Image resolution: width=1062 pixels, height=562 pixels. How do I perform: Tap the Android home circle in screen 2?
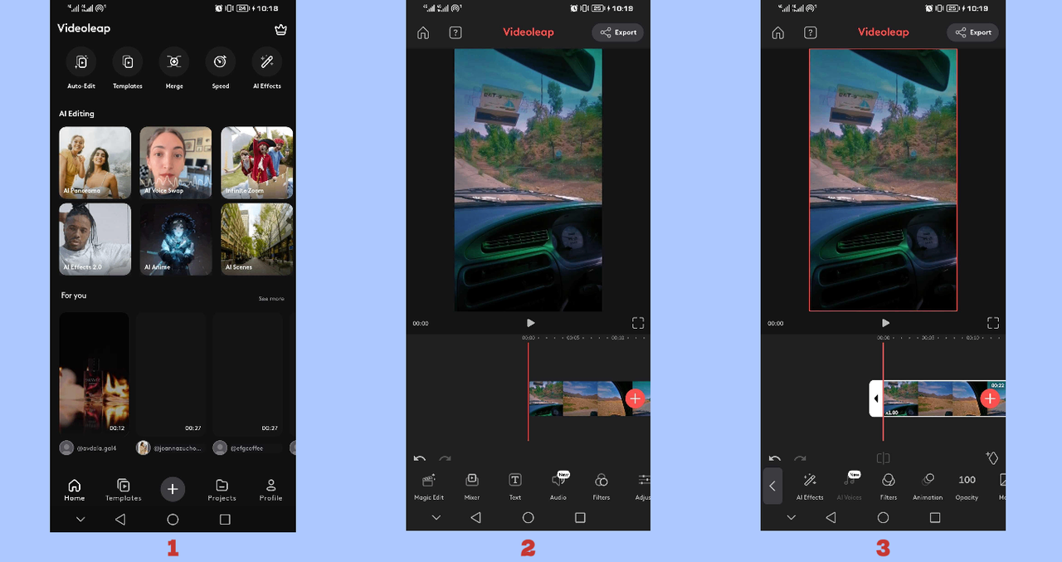528,517
